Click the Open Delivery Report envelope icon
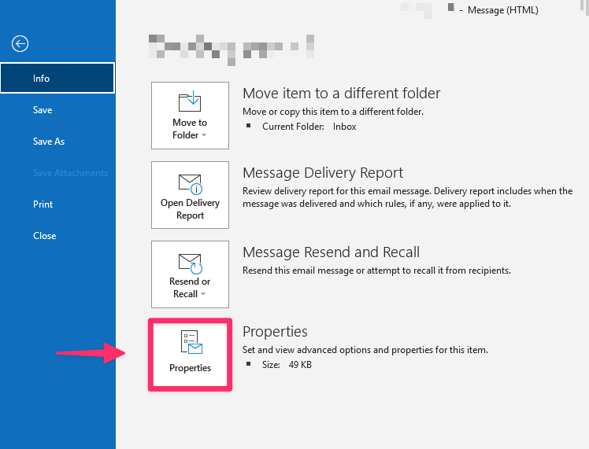Image resolution: width=589 pixels, height=449 pixels. point(190,184)
